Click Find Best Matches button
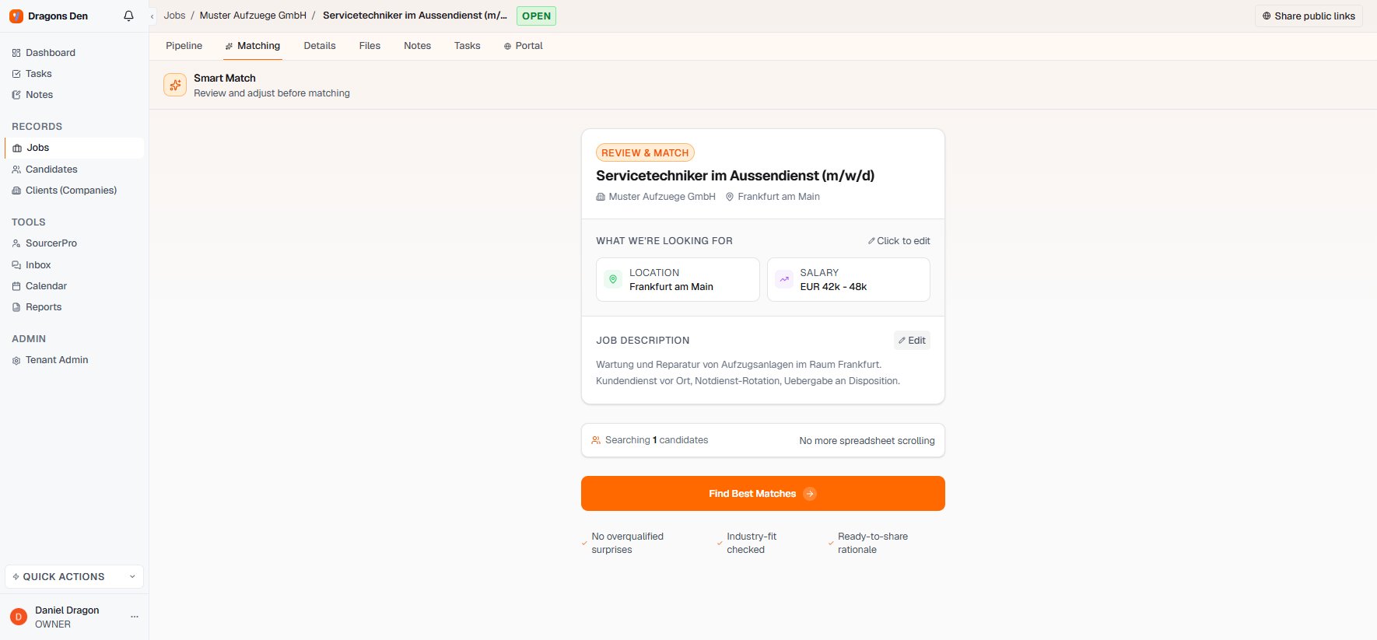This screenshot has width=1377, height=640. [763, 494]
